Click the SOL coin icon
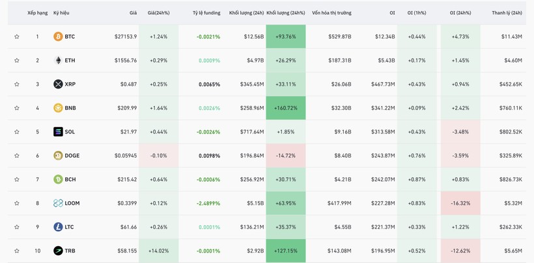This screenshot has height=263, width=534. pos(58,132)
